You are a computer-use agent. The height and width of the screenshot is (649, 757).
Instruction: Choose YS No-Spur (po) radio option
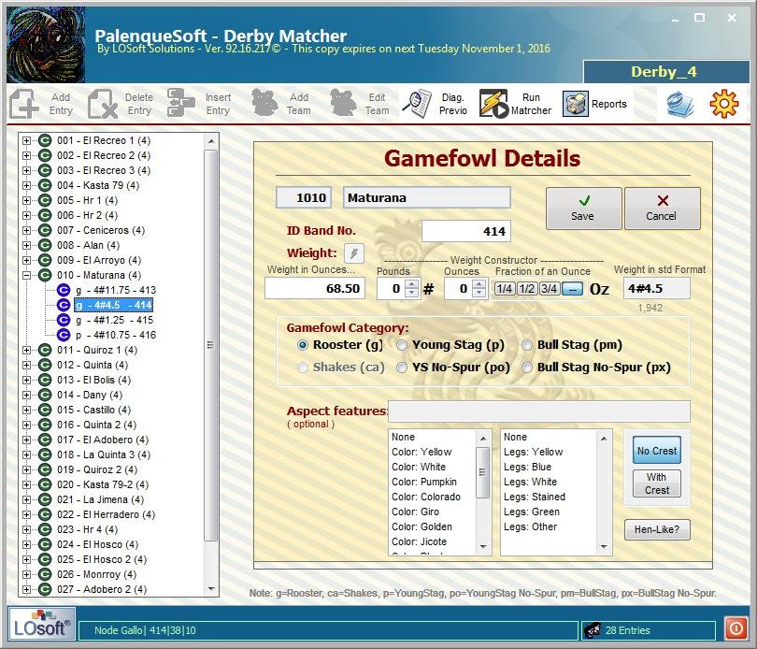[403, 368]
